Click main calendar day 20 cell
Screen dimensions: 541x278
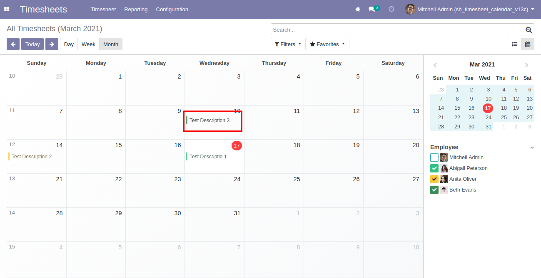[393, 156]
